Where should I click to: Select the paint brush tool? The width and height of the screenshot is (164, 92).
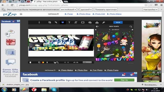pos(104,22)
